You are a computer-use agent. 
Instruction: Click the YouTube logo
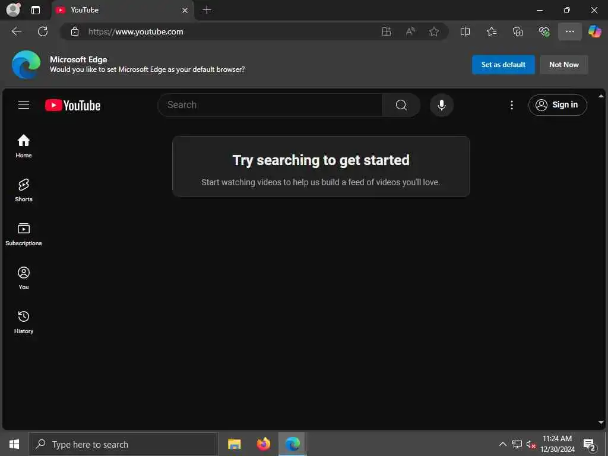72,105
